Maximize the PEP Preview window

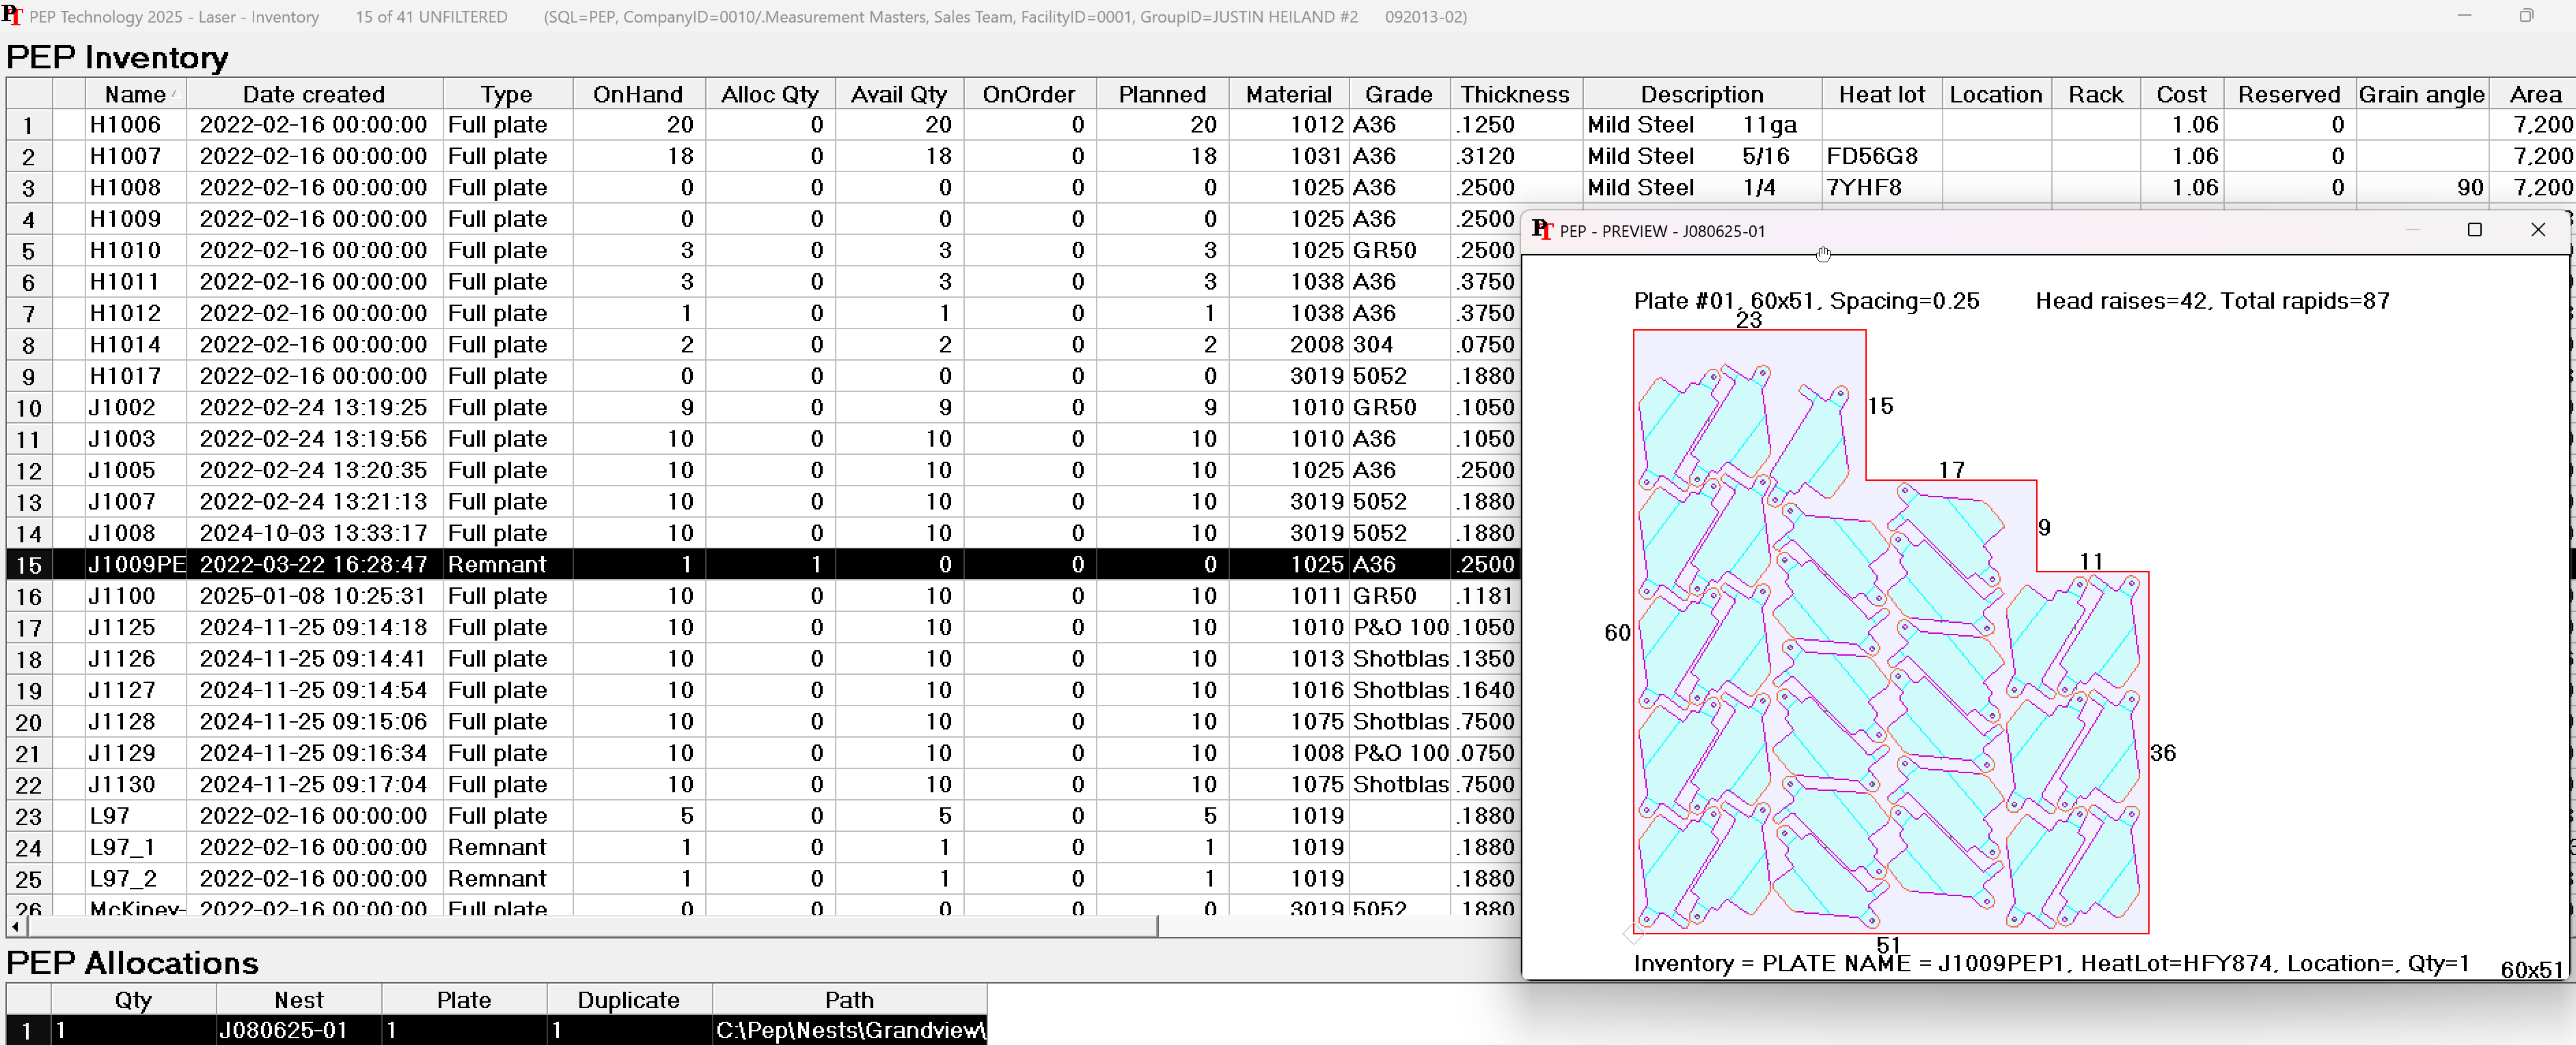(x=2474, y=230)
